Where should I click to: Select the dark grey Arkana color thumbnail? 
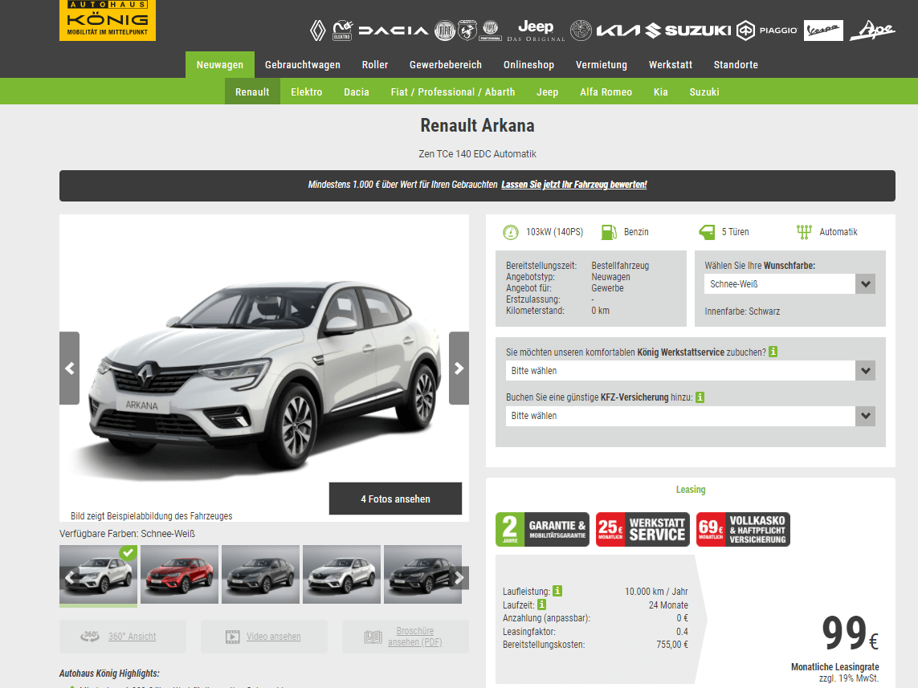(260, 575)
